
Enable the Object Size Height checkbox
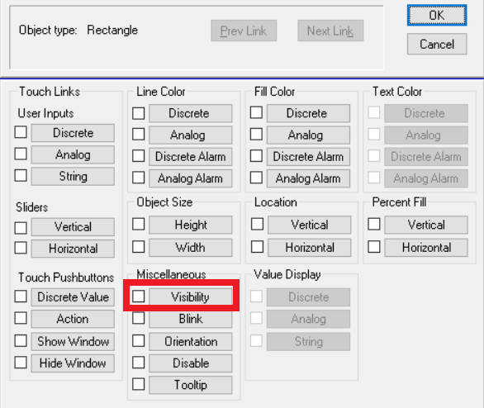tap(138, 224)
